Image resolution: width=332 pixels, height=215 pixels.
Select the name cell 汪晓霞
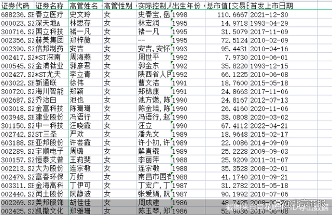pos(85,125)
